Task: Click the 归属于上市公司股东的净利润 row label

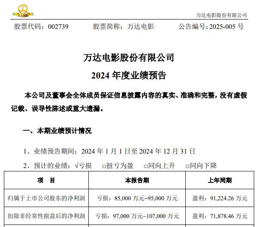Action: (x=46, y=198)
